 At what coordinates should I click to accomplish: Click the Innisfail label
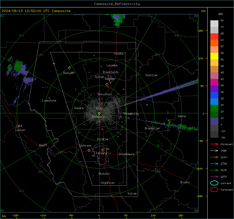coord(105,94)
